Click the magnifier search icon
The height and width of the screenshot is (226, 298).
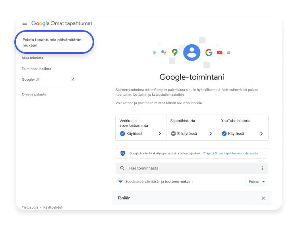122,168
